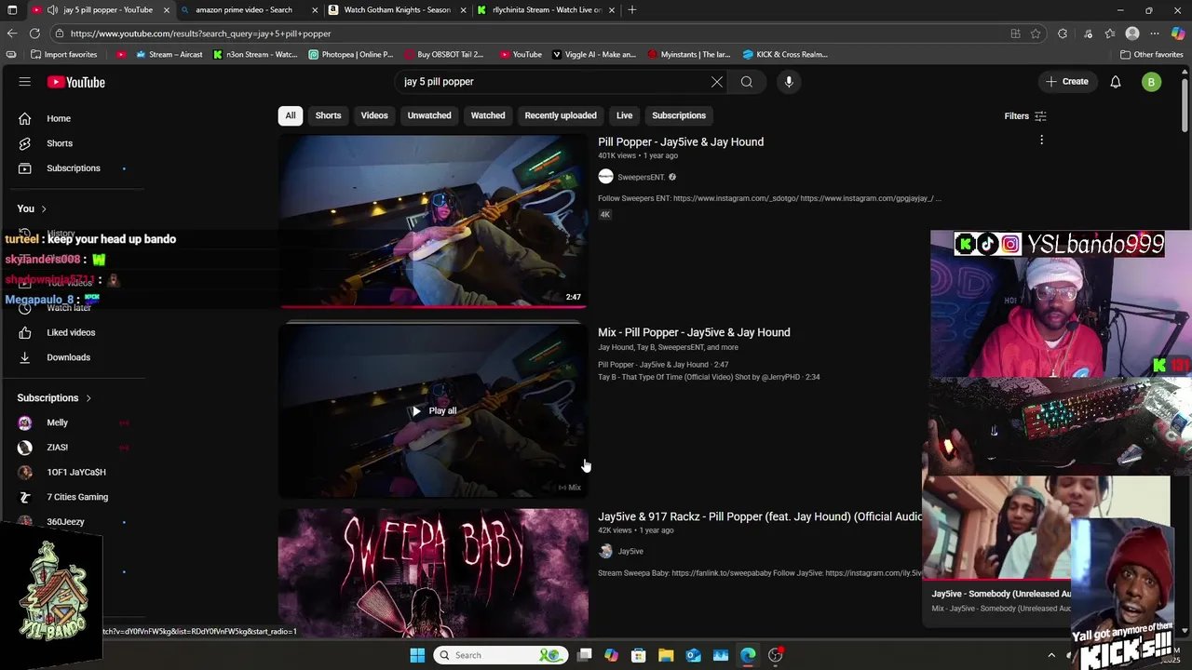
Task: Open the Other favorites folder
Action: 1152,55
